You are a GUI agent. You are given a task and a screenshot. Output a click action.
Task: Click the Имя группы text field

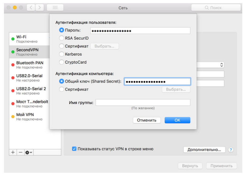point(143,103)
